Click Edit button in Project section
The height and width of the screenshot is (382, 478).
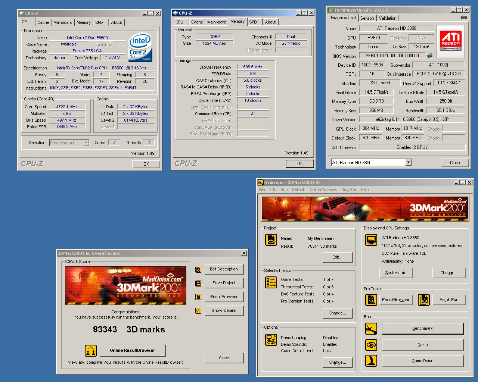coord(338,257)
